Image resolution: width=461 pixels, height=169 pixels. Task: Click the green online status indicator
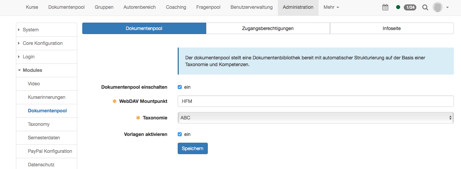[x=398, y=7]
